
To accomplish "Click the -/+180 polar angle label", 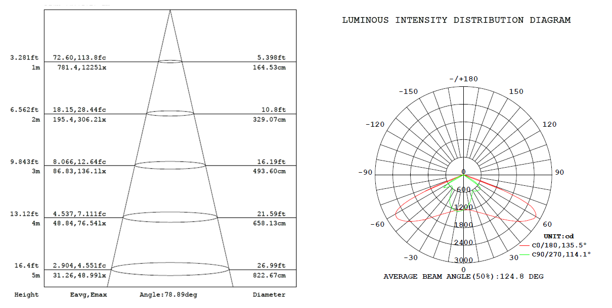I will [x=463, y=79].
